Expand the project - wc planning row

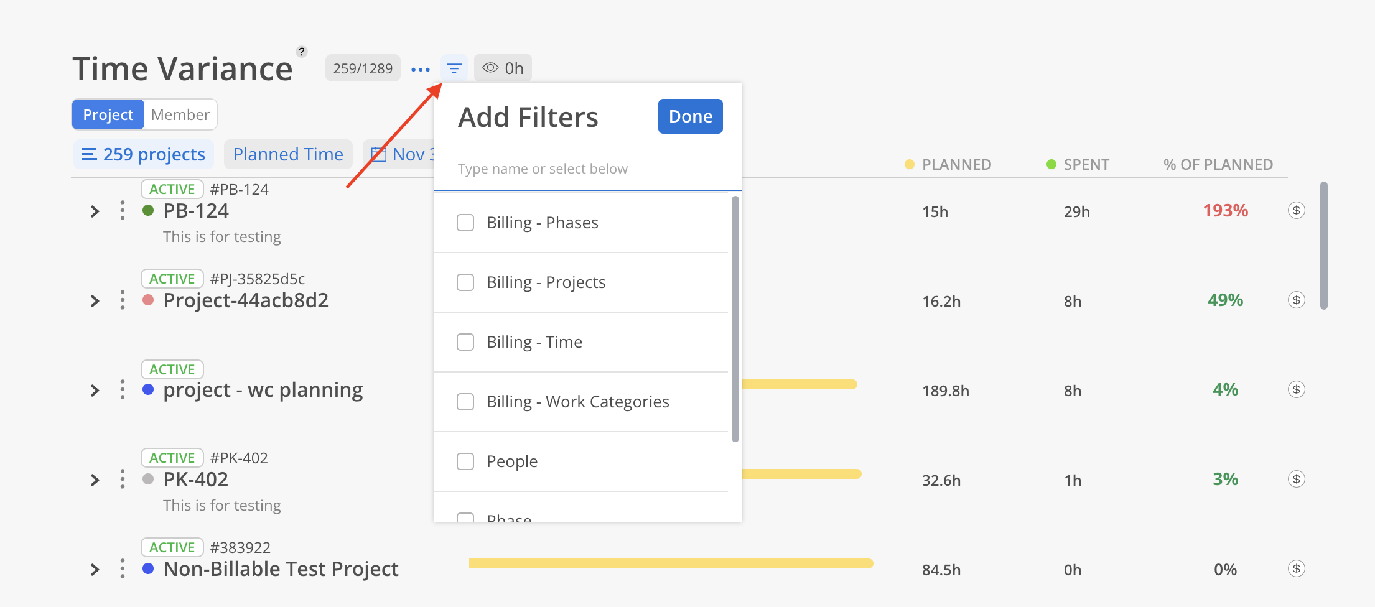click(95, 391)
